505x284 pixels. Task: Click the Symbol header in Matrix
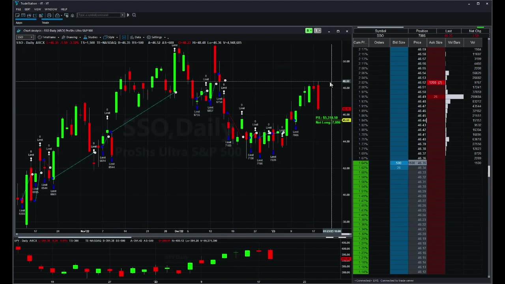(x=380, y=31)
